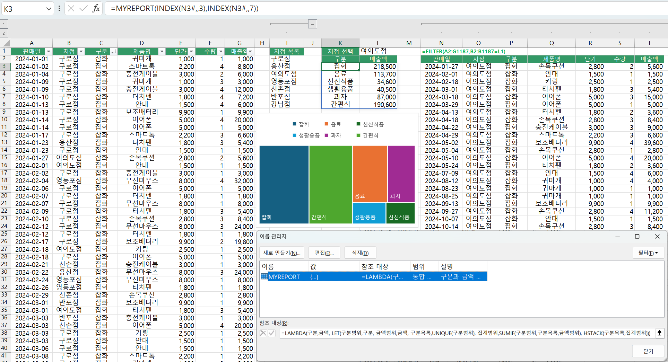This screenshot has width=668, height=362.
Task: Click the 지점 선택 header cell
Action: (340, 51)
